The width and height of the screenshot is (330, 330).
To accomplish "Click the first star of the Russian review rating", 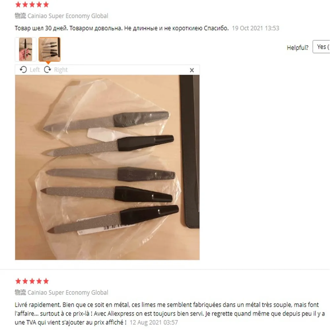I will pos(18,4).
